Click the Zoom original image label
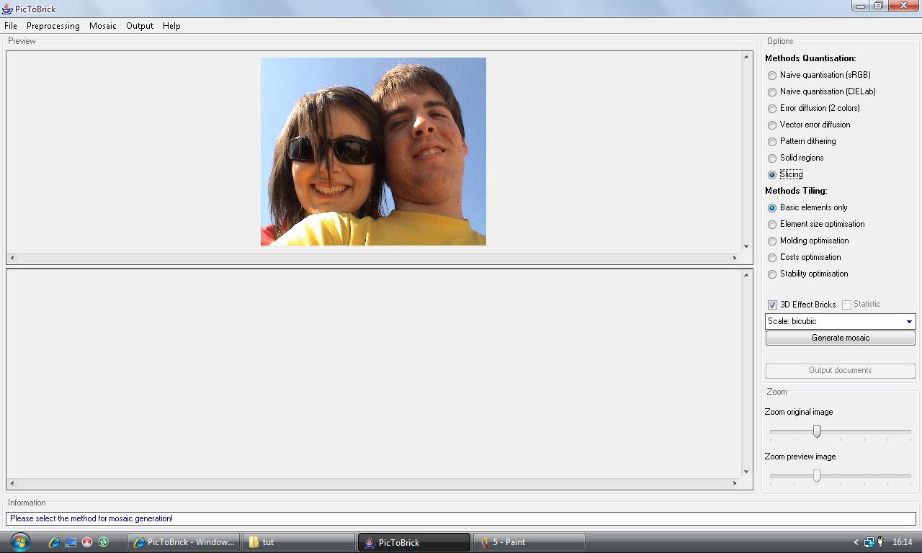The width and height of the screenshot is (922, 553). tap(799, 412)
